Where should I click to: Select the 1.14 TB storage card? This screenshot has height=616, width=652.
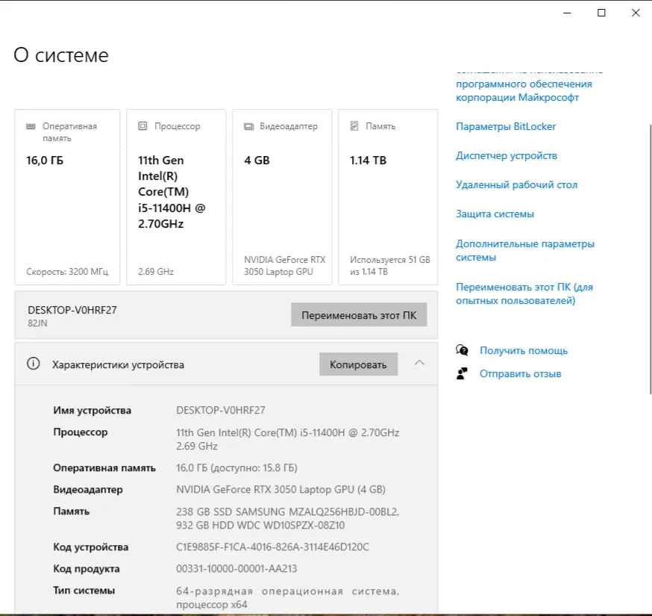(388, 197)
